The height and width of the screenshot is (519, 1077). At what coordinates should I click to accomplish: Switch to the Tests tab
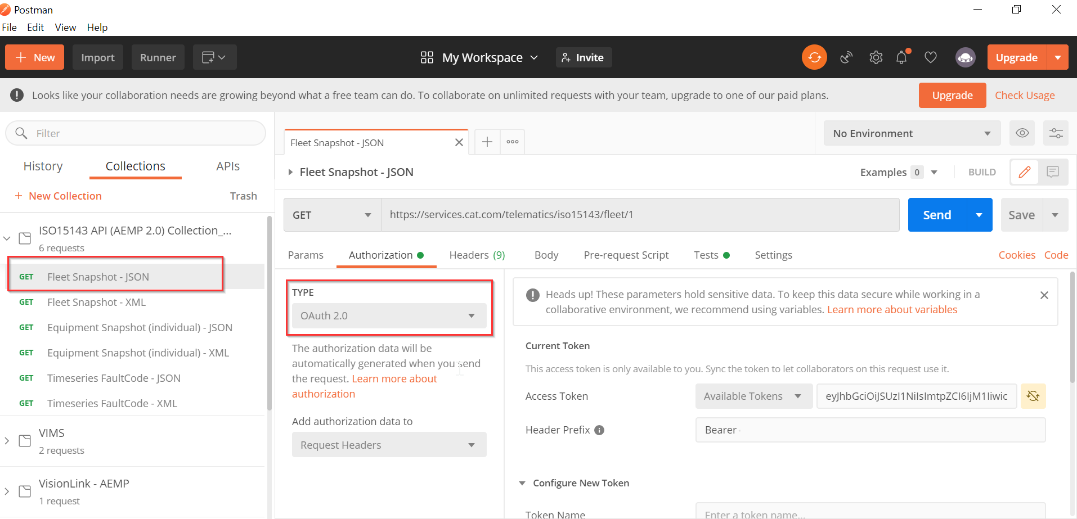click(712, 255)
